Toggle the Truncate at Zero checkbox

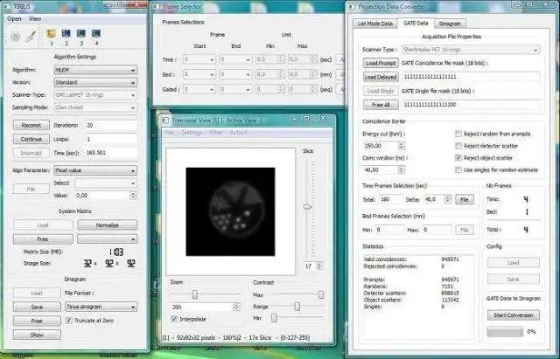click(x=69, y=321)
